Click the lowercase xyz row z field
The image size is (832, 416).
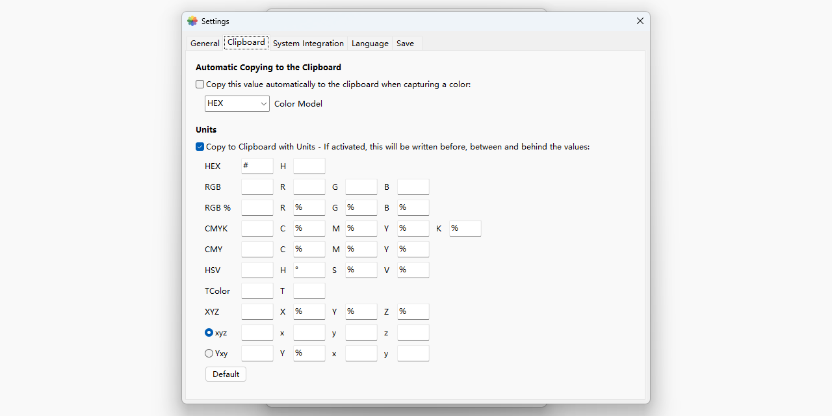[x=413, y=333]
